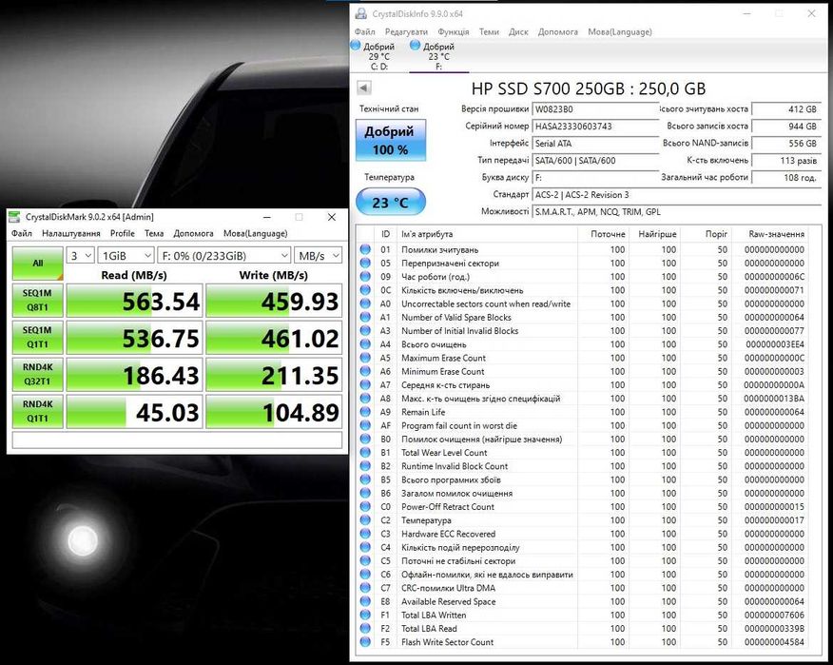
Task: Click the 23 °C temperature indicator button
Action: click(x=391, y=202)
